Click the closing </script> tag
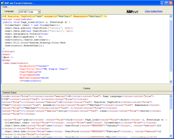 tap(8, 52)
